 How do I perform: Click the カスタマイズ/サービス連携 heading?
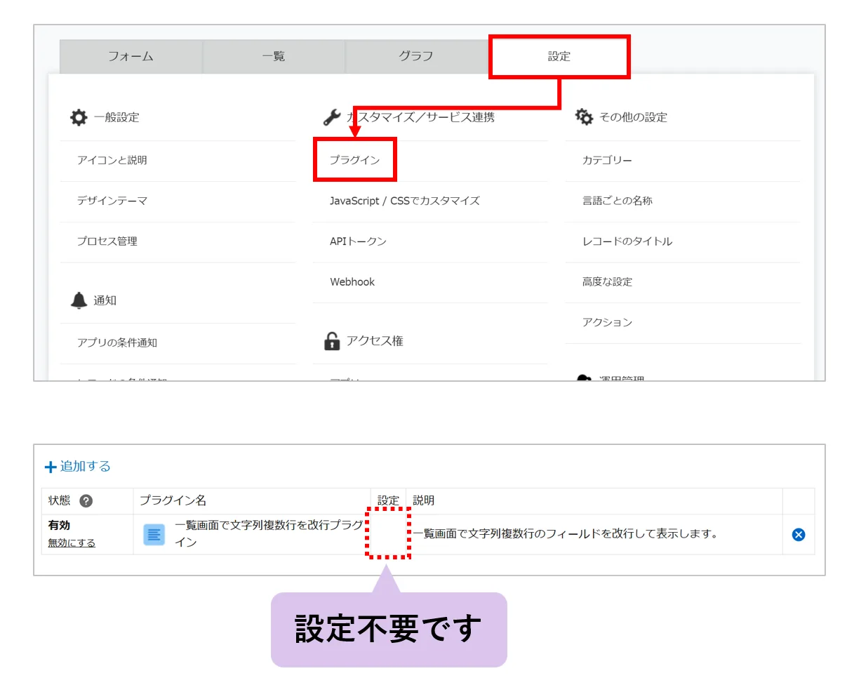point(420,117)
